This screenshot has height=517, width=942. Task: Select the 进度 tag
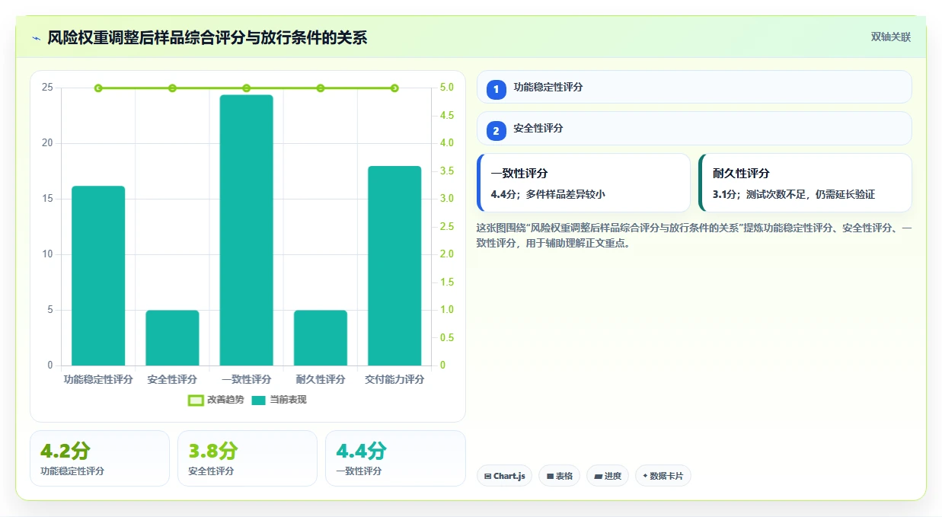[x=608, y=476]
